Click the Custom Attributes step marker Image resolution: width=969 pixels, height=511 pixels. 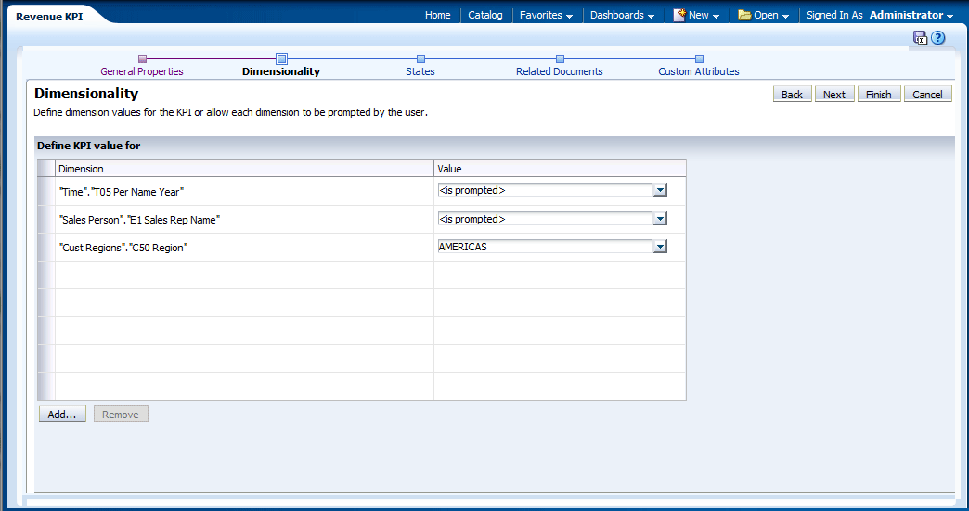(x=699, y=58)
